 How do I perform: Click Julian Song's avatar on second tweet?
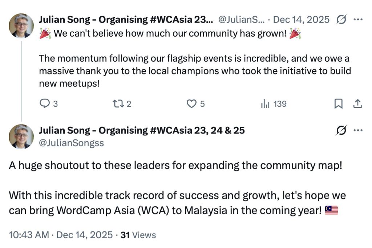click(x=21, y=137)
